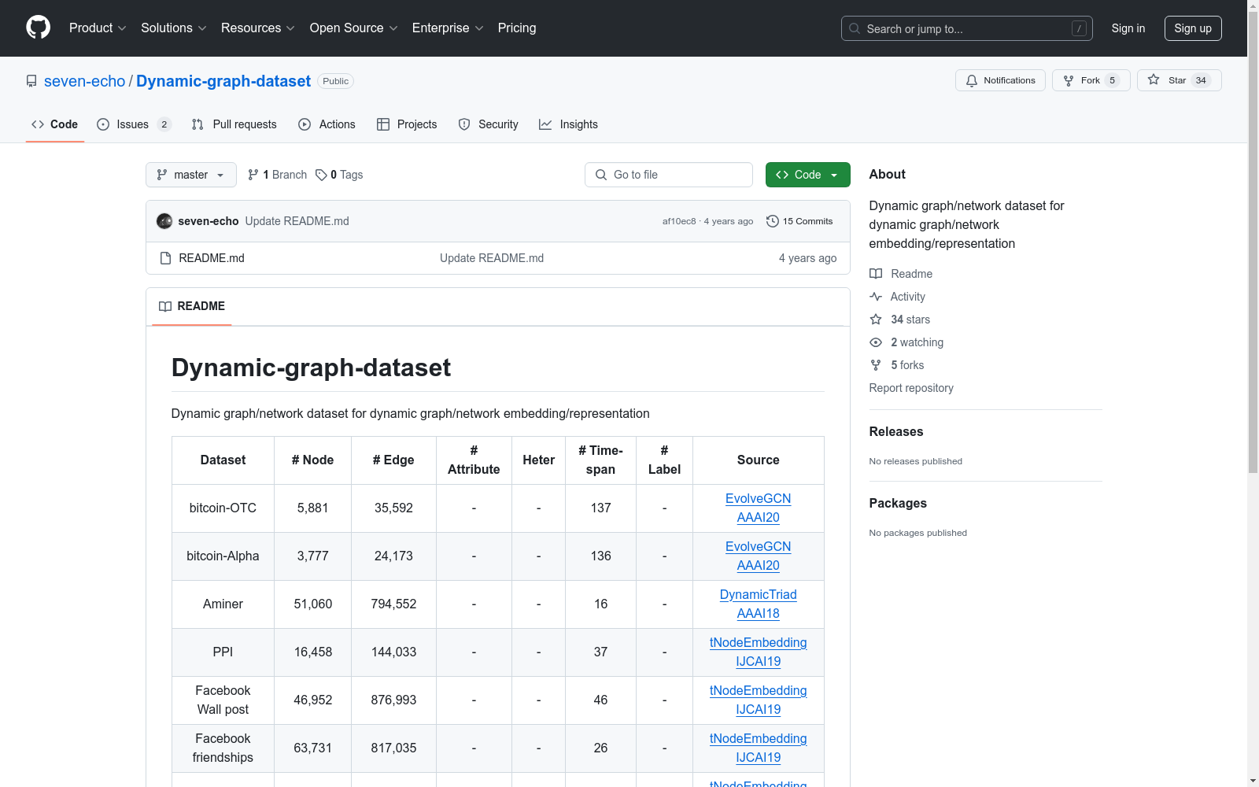Switch to the Projects tab
1259x787 pixels.
[x=407, y=124]
